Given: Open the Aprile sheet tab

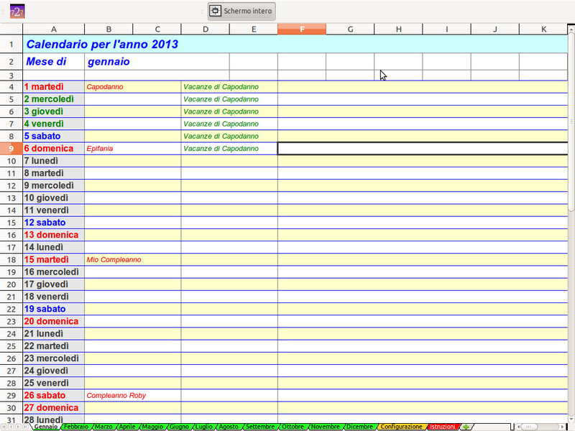Looking at the screenshot, I should (x=127, y=427).
